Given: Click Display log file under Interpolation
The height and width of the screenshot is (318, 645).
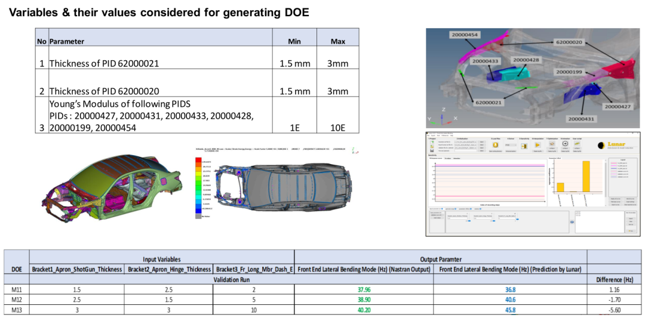Looking at the screenshot, I should pyautogui.click(x=537, y=151).
